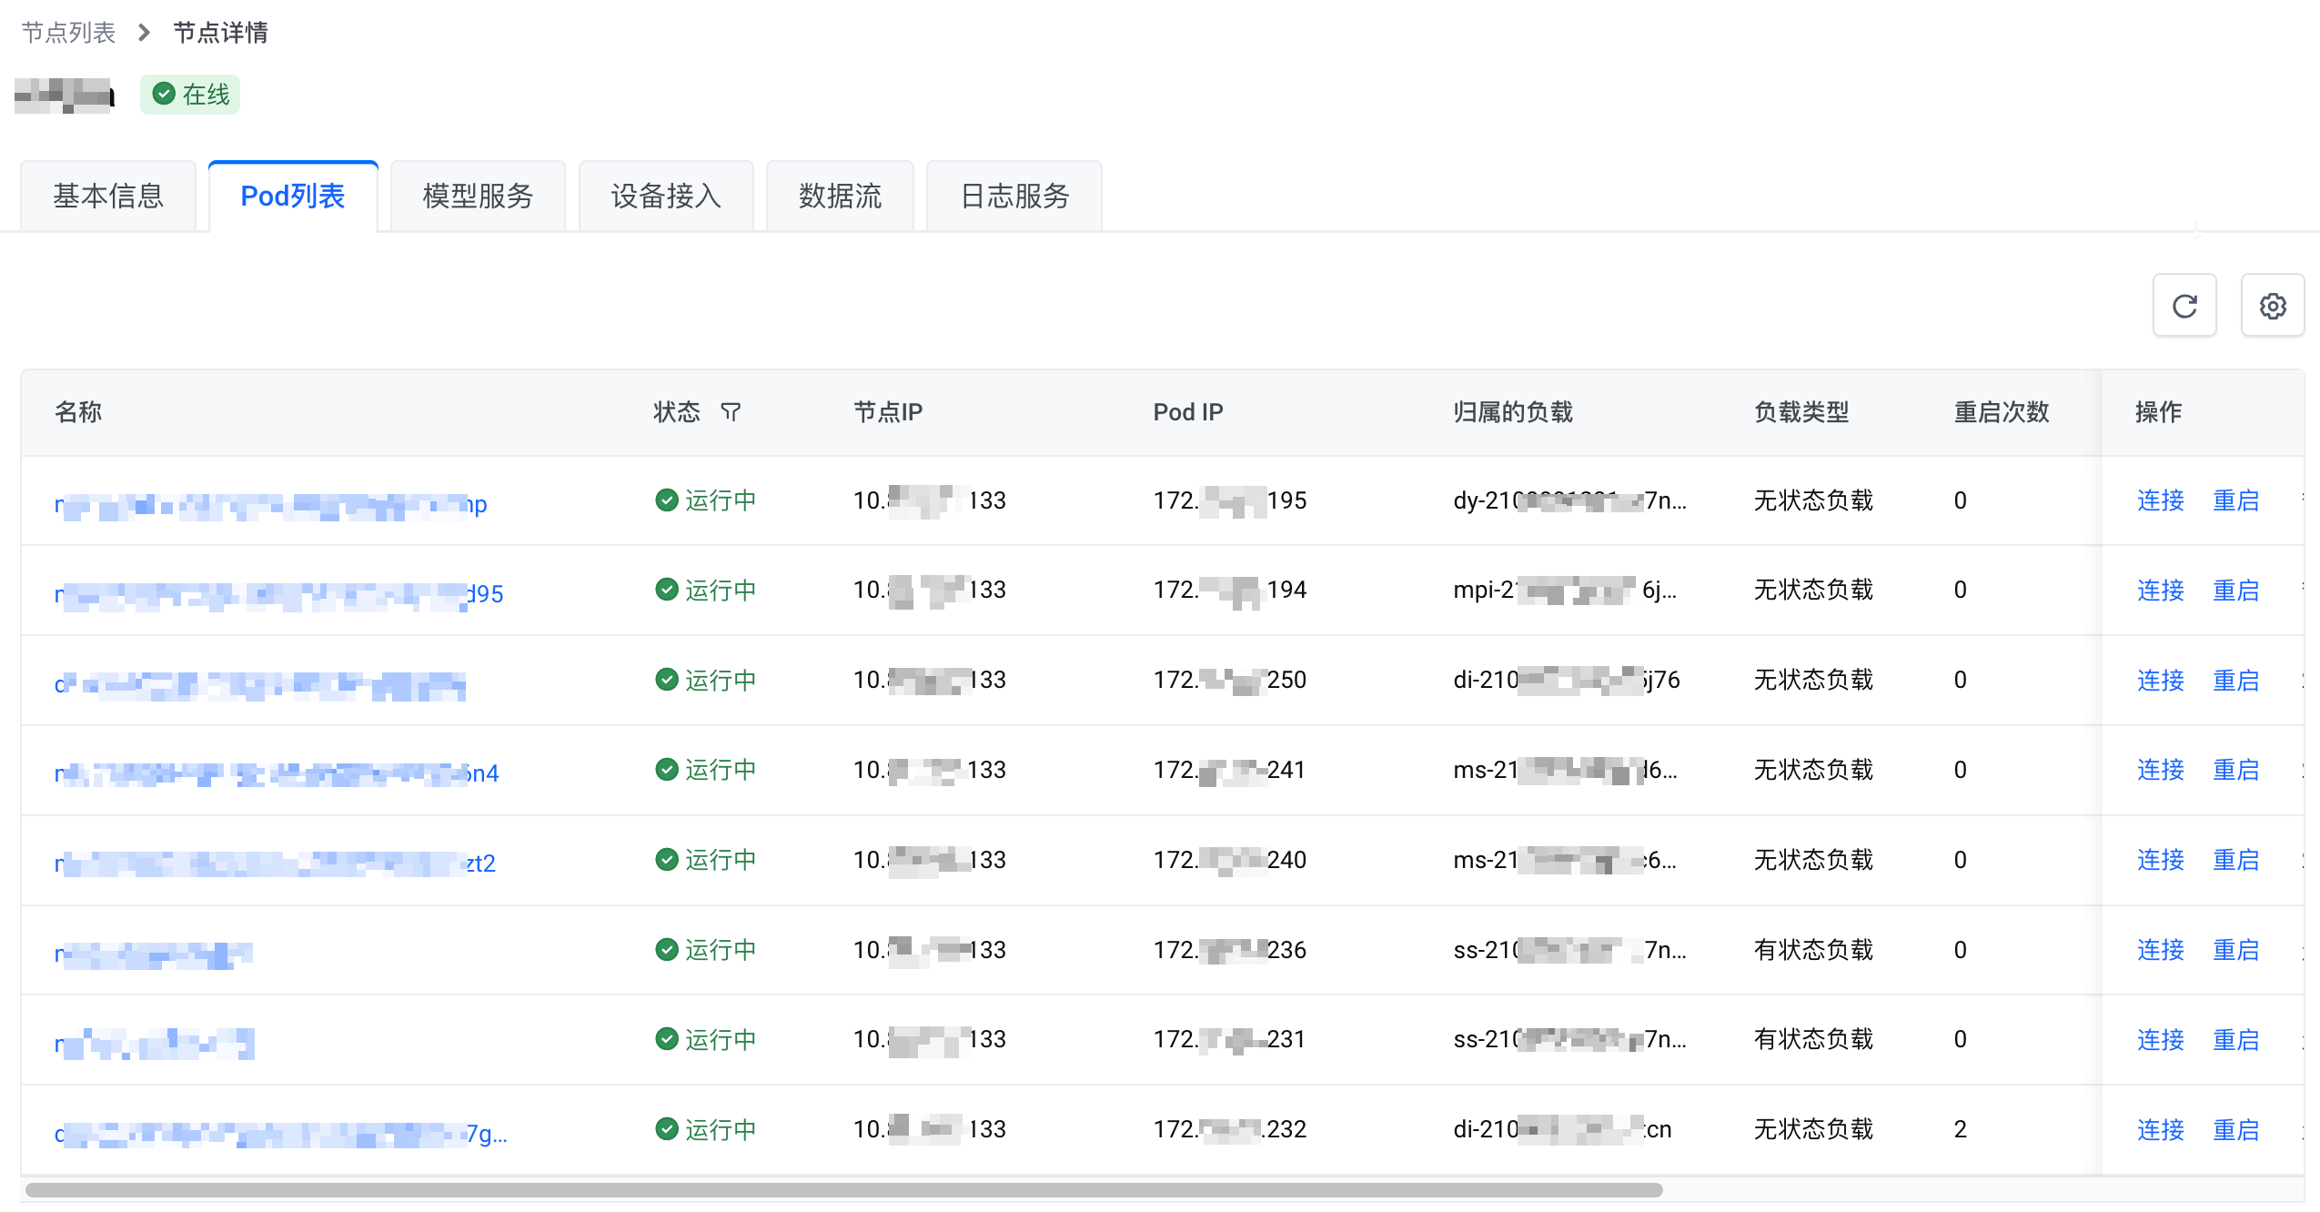Screen dimensions: 2320x1212
Task: Open pod name link ending 'np'
Action: (x=271, y=504)
